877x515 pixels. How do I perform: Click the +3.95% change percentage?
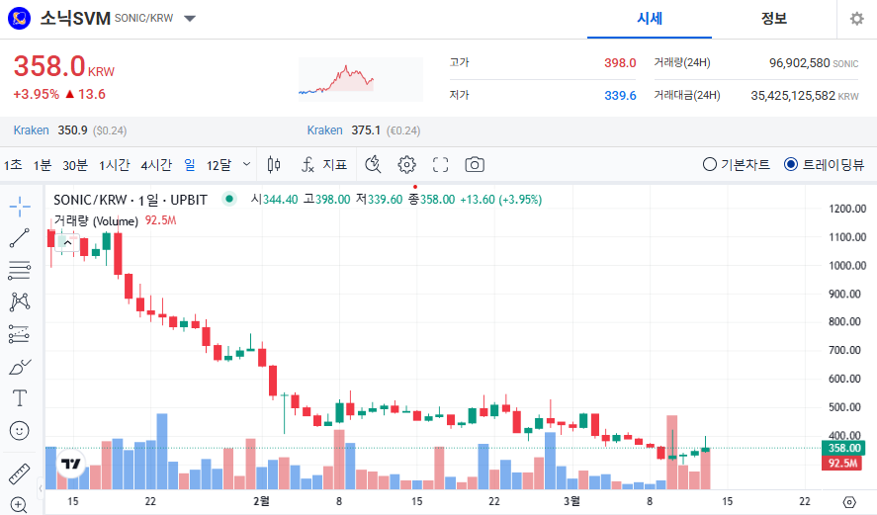(36, 94)
